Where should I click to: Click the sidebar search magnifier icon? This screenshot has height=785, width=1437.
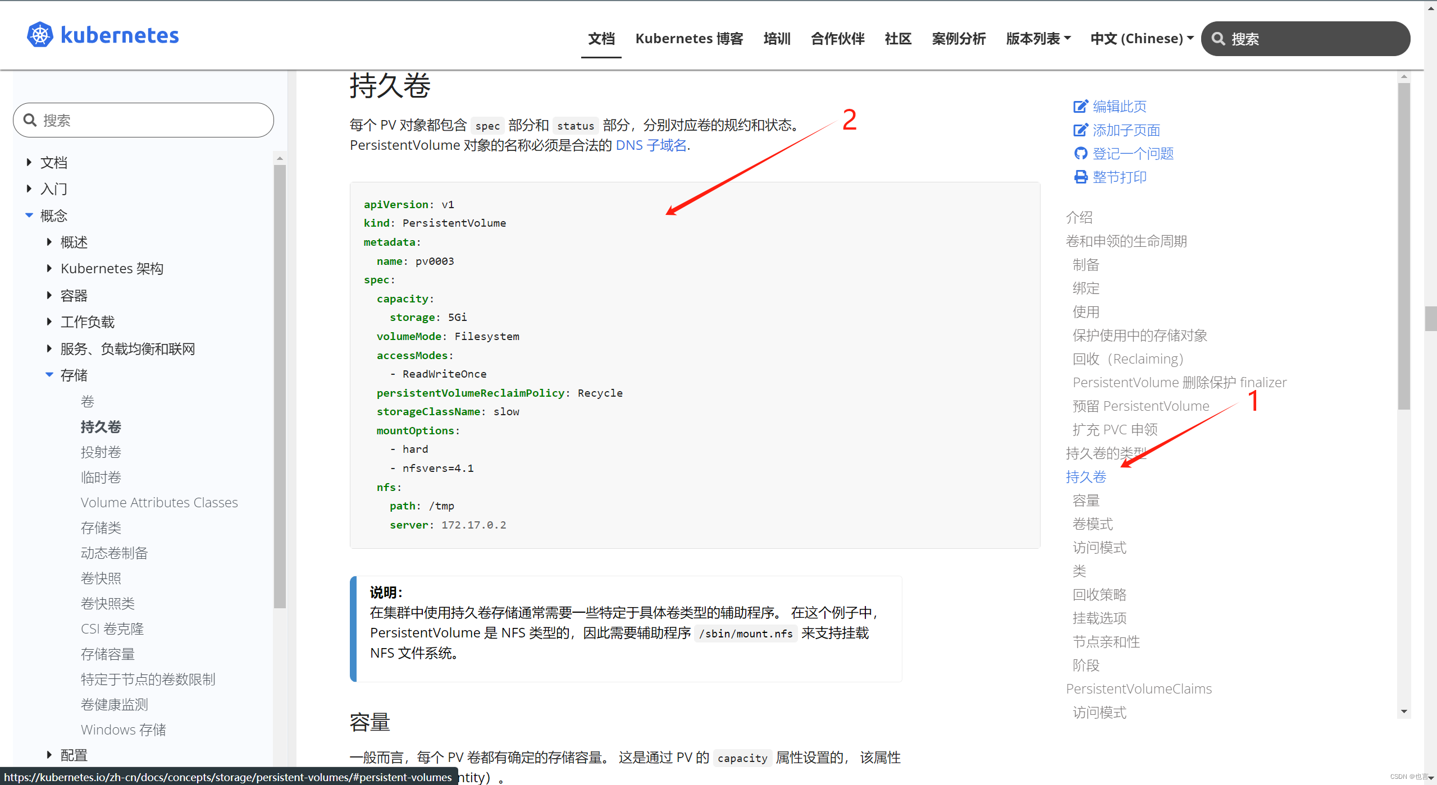(30, 120)
